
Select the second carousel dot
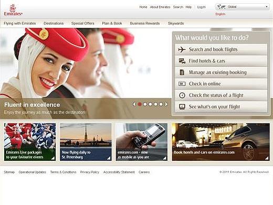click(145, 104)
